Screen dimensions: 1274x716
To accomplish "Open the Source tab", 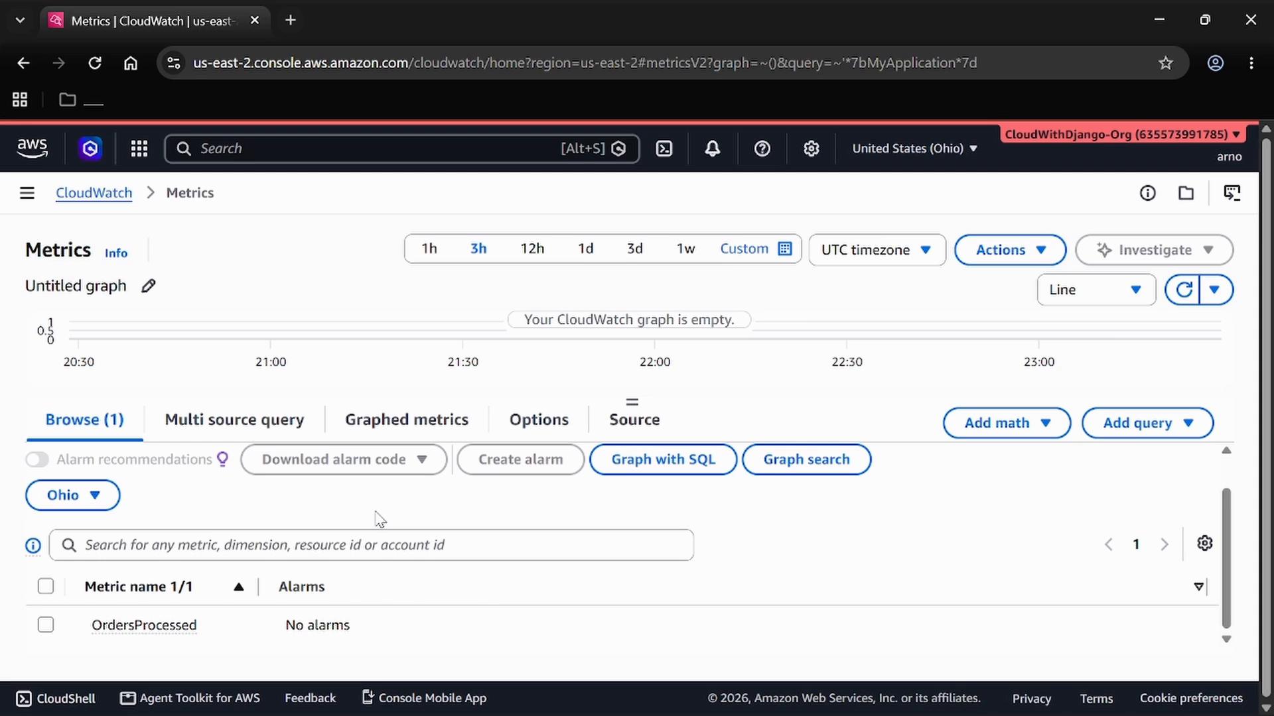I will 634,420.
